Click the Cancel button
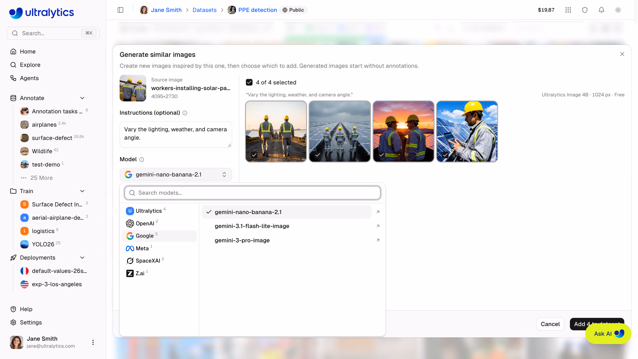This screenshot has height=359, width=638. (x=550, y=324)
